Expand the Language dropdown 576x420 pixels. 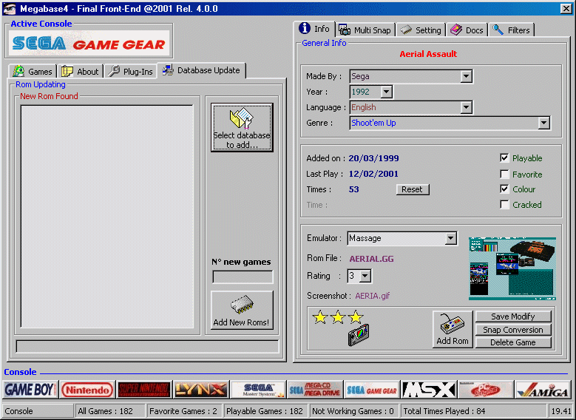click(466, 107)
